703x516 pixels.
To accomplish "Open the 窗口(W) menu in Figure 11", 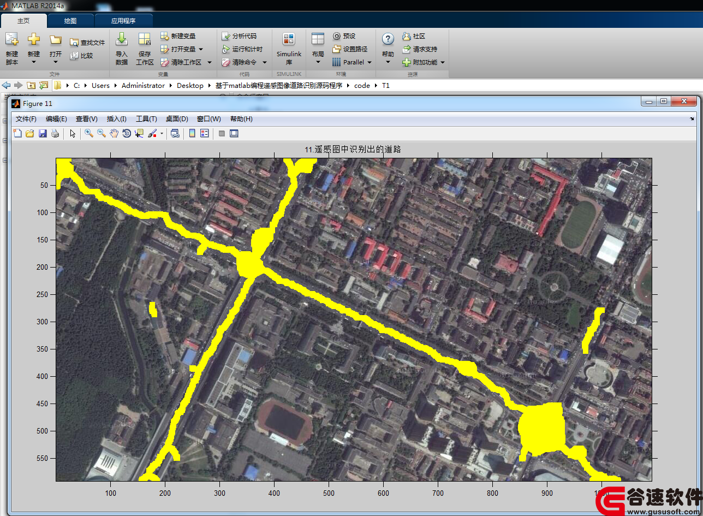I will [x=209, y=119].
